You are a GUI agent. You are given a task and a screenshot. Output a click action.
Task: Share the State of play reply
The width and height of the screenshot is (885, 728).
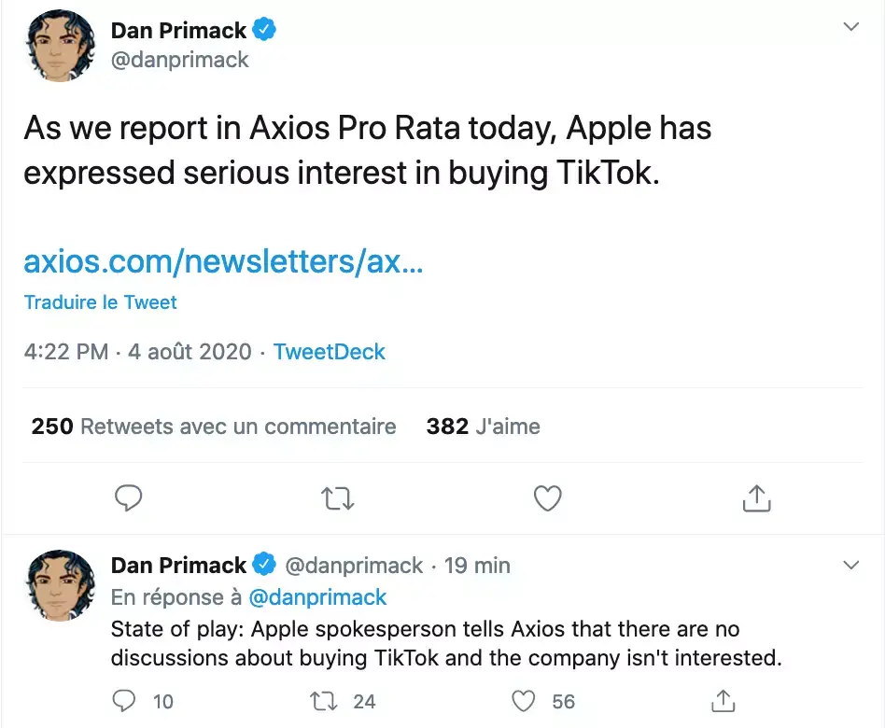(723, 701)
